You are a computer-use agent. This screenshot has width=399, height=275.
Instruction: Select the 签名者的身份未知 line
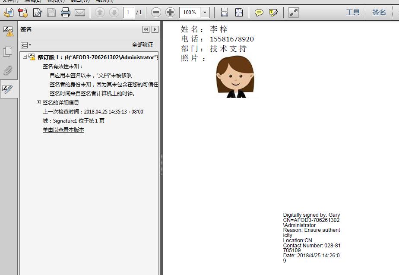pos(104,85)
